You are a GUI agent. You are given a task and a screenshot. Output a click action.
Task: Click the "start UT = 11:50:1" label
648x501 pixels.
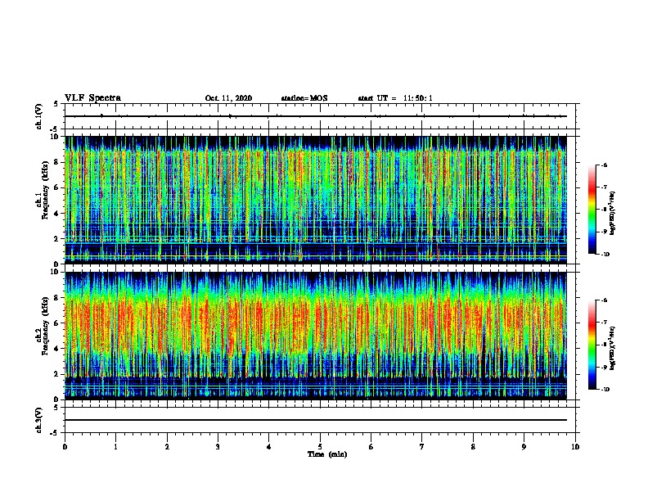coord(395,98)
